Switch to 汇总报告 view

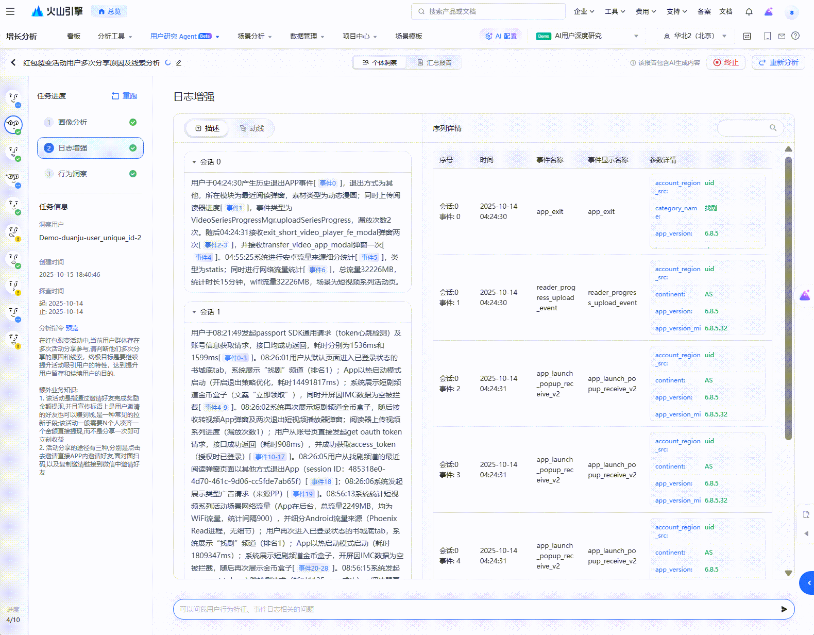(434, 63)
